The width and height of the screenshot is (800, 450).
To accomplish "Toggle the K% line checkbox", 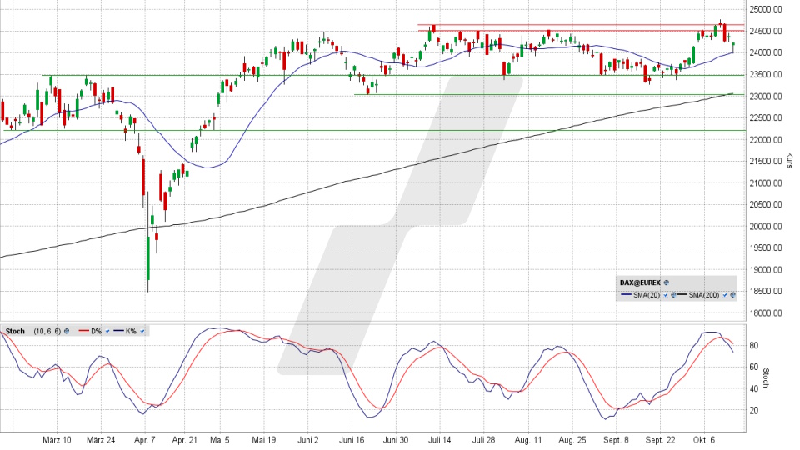I will [x=142, y=331].
